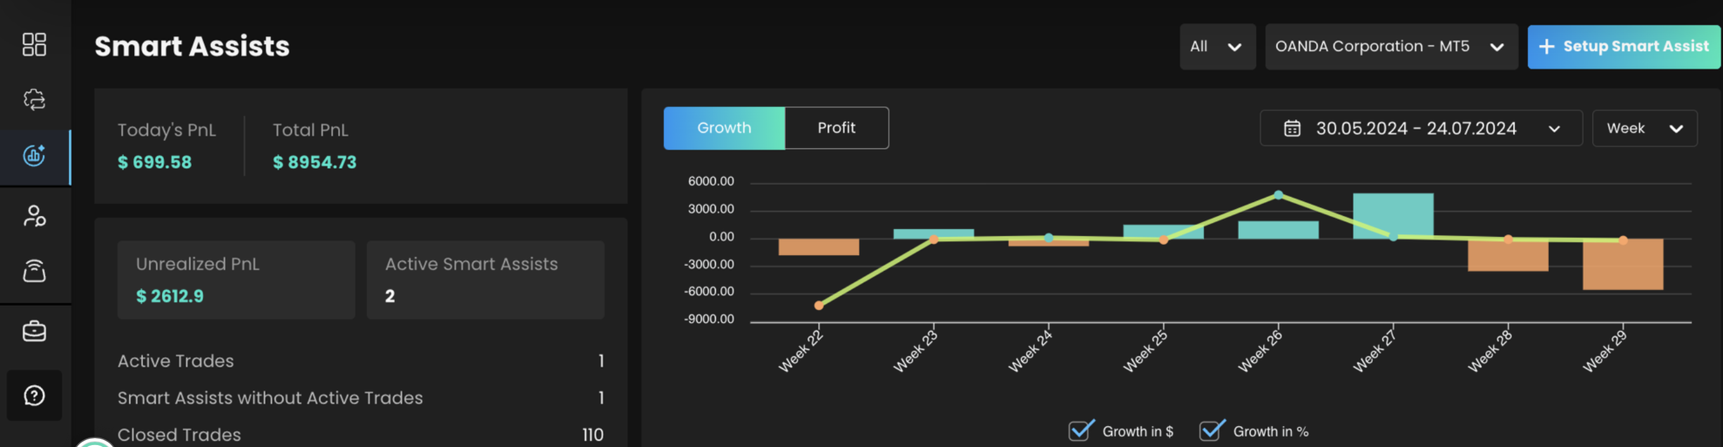1723x447 pixels.
Task: Click the Active Smart Assists card
Action: pyautogui.click(x=485, y=280)
